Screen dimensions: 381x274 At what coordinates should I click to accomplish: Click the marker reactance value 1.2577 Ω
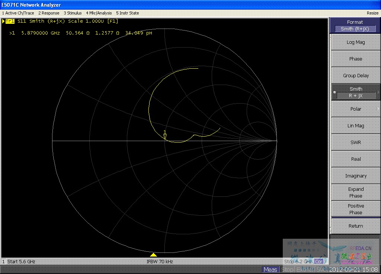107,33
